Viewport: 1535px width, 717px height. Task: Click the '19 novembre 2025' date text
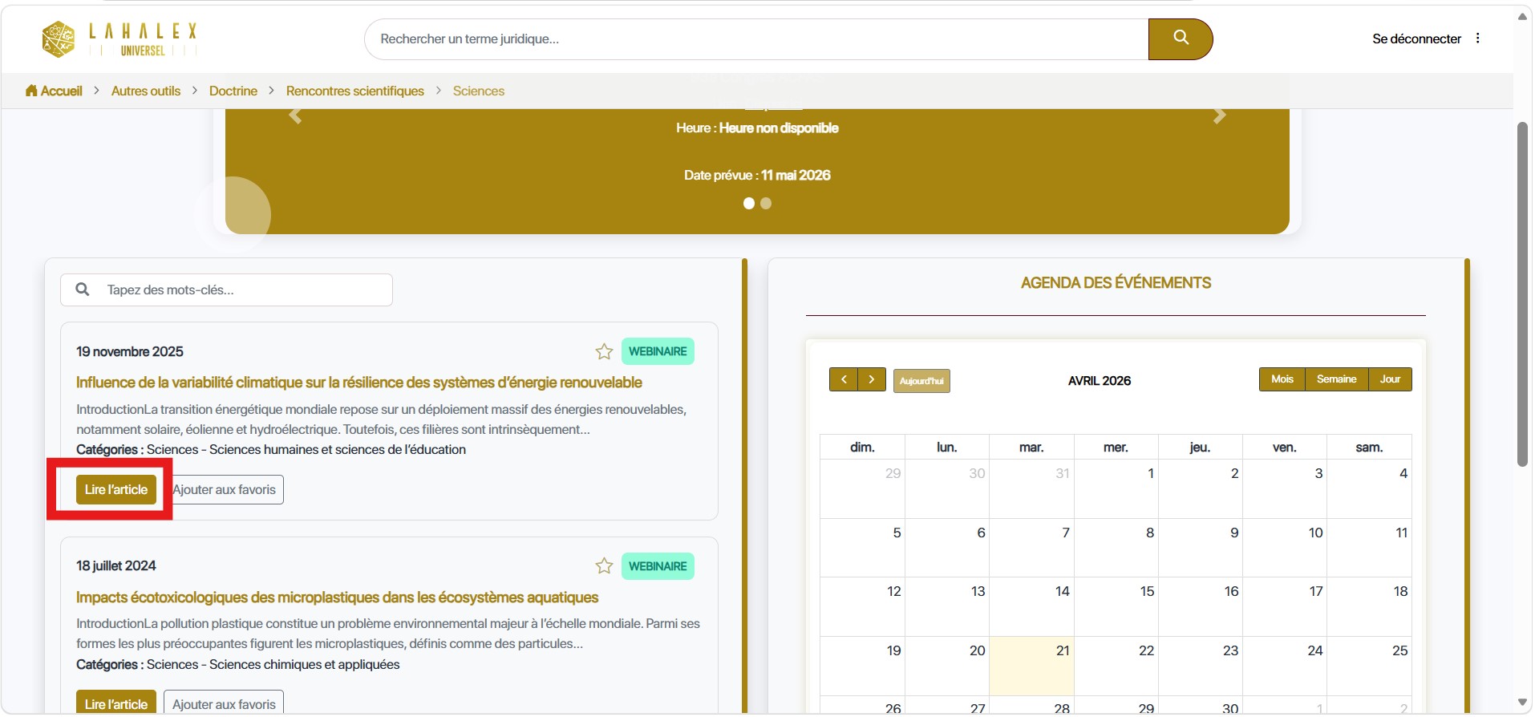click(x=130, y=351)
